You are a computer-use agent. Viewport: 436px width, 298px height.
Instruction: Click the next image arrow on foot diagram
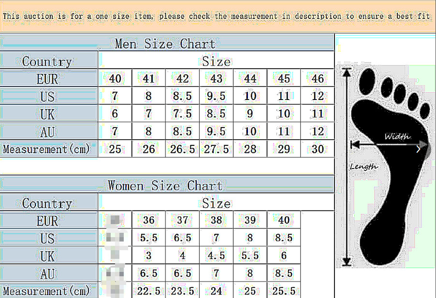pos(419,149)
